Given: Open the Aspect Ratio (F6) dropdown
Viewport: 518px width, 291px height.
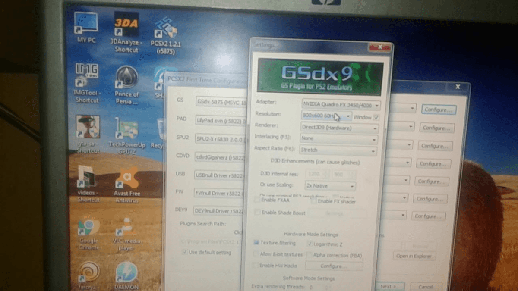Looking at the screenshot, I should [338, 150].
